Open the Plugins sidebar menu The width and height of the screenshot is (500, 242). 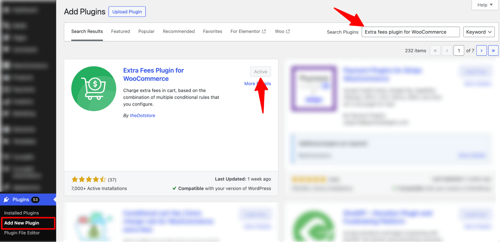pyautogui.click(x=28, y=200)
